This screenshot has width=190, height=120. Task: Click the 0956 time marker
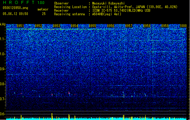[x=111, y=26]
